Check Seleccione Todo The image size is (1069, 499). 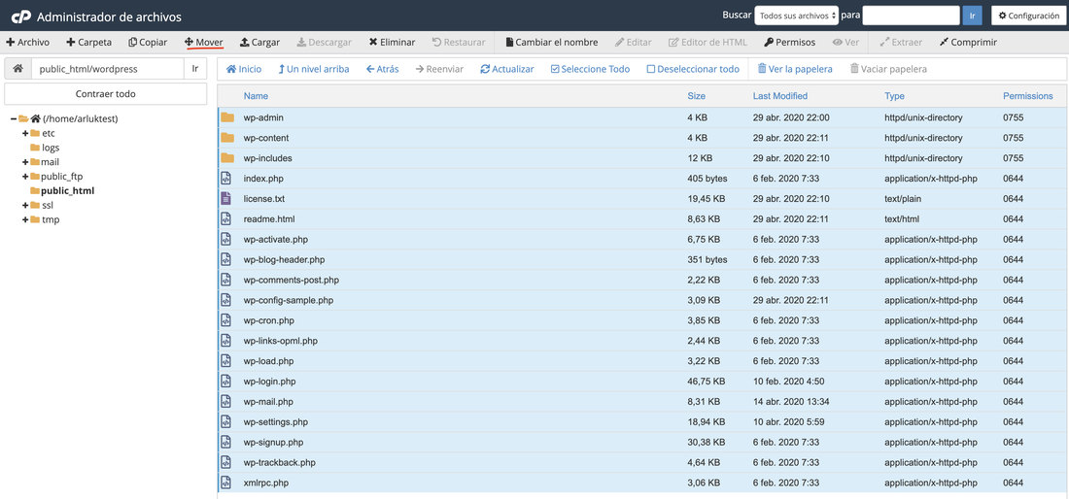pos(591,69)
